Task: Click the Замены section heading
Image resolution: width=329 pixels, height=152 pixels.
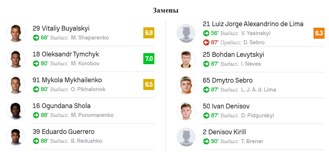Action: [166, 10]
